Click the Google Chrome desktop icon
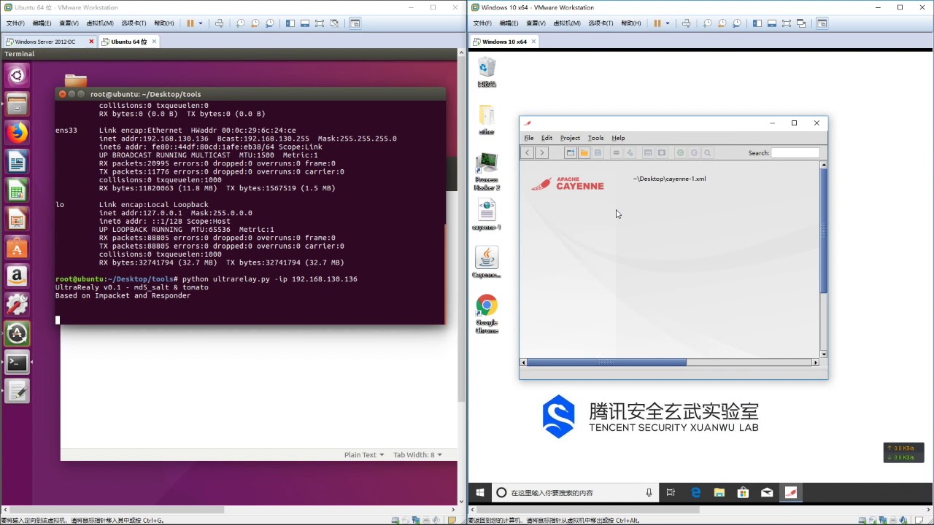934x525 pixels. 487,314
